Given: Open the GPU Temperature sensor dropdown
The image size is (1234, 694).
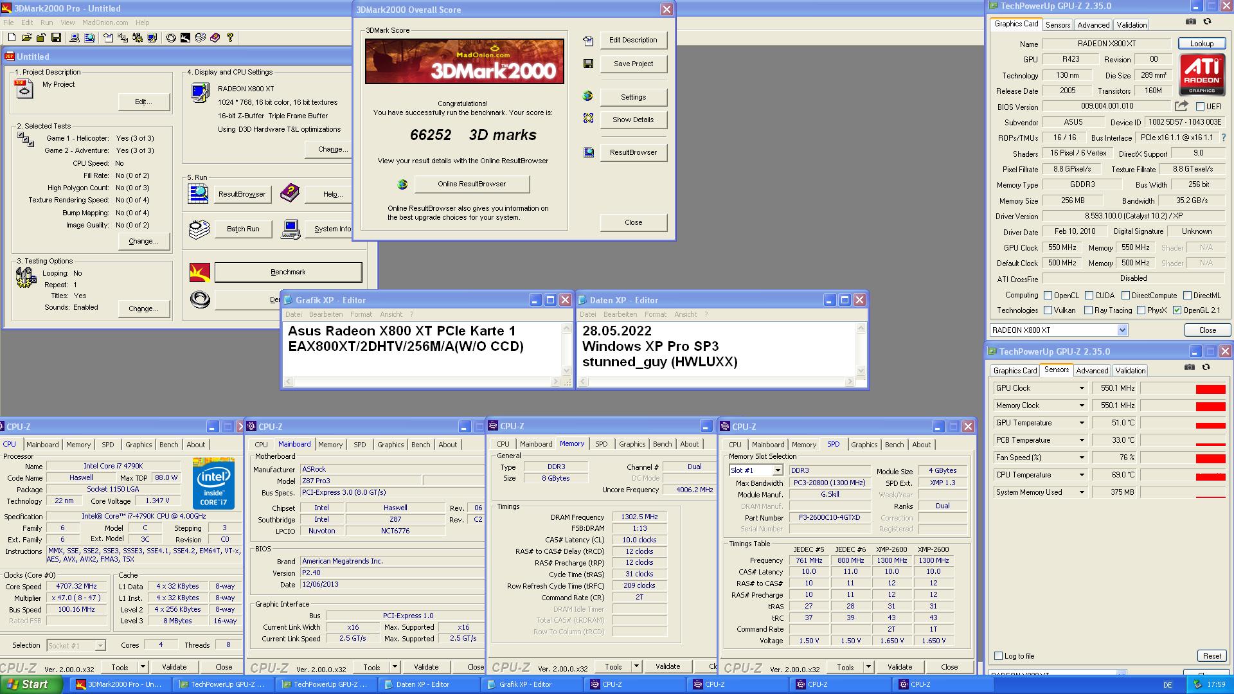Looking at the screenshot, I should pos(1082,423).
